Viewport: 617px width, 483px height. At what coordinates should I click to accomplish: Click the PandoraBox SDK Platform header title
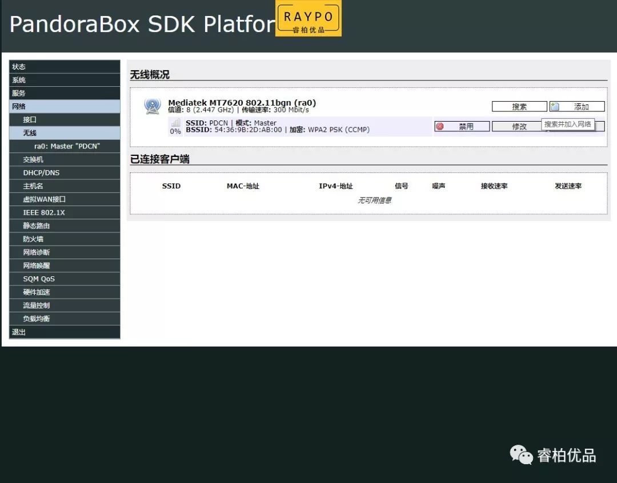tap(142, 24)
